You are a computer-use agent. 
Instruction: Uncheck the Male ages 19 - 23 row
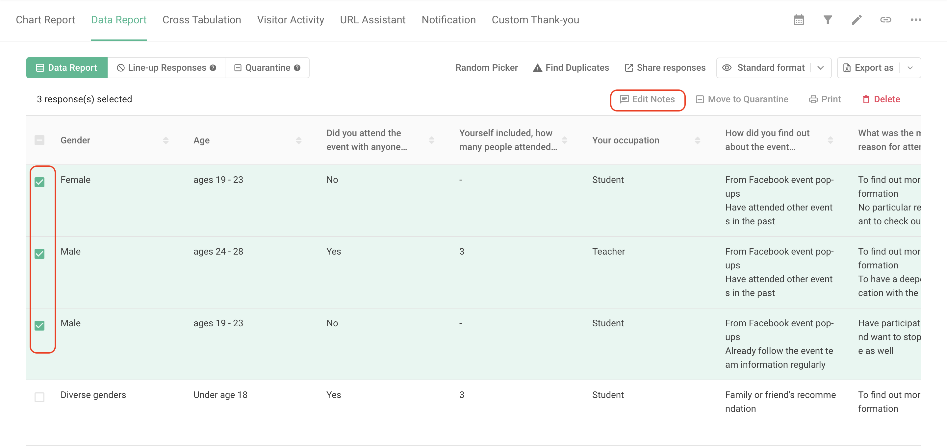tap(39, 326)
